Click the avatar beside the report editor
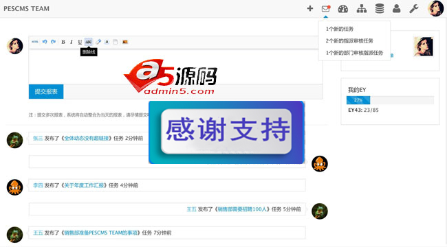The width and height of the screenshot is (447, 247). (x=15, y=46)
